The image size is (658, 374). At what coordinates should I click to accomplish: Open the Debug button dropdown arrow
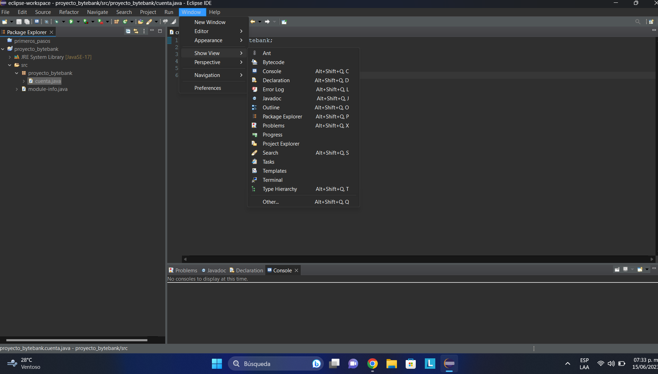pyautogui.click(x=63, y=22)
